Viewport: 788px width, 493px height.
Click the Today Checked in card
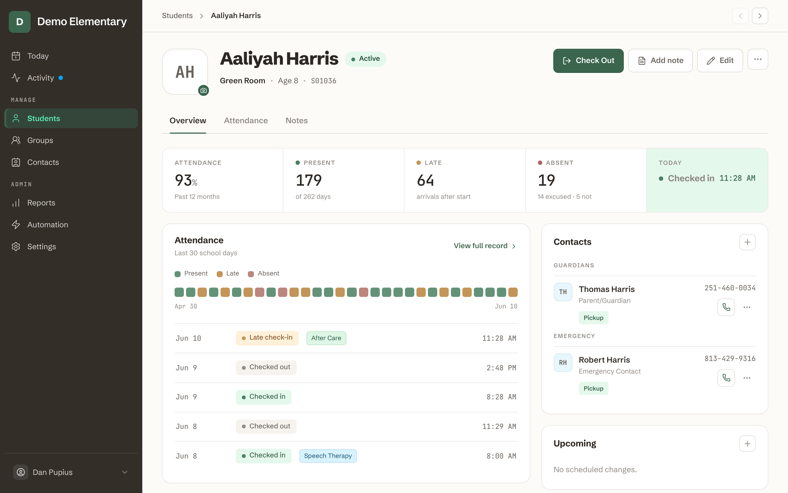(x=707, y=180)
